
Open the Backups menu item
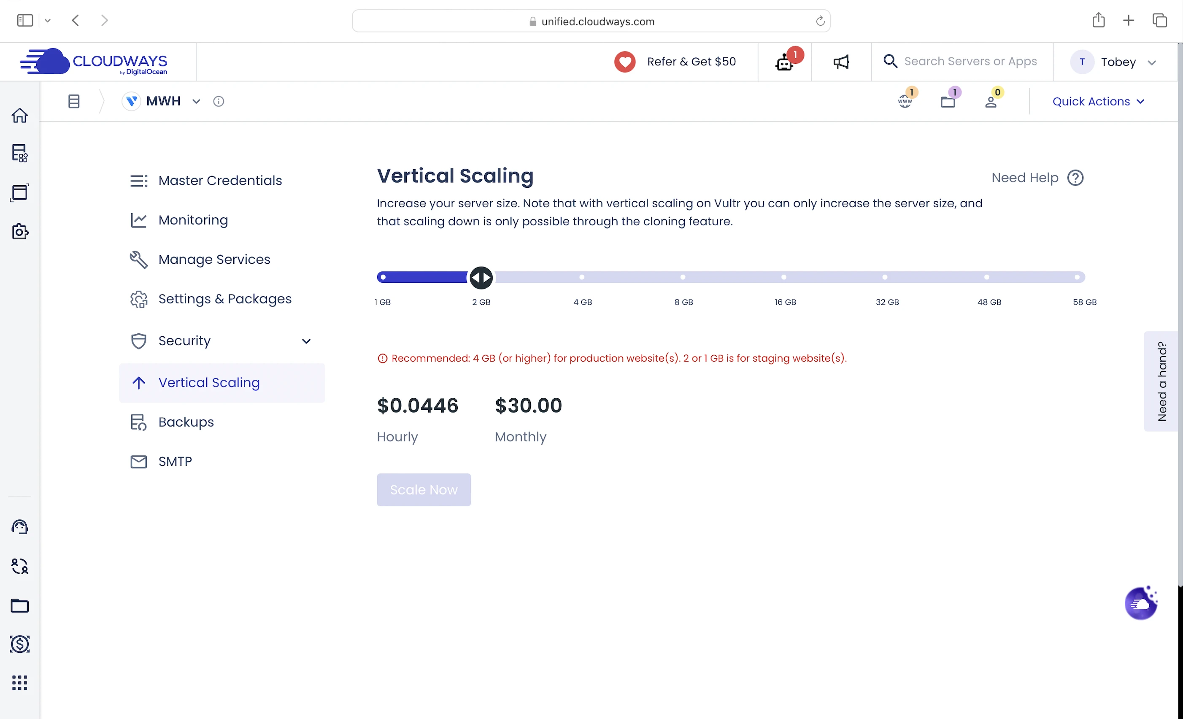click(186, 422)
